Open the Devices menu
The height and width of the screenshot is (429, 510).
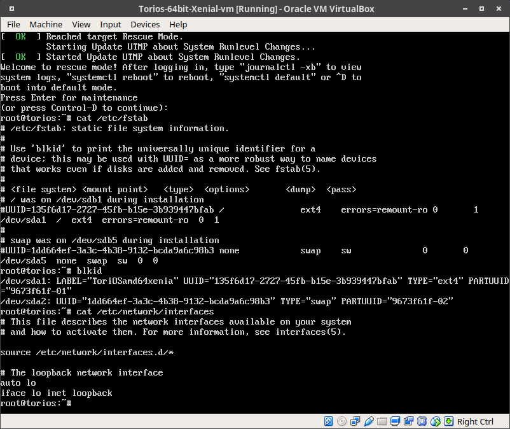point(145,24)
